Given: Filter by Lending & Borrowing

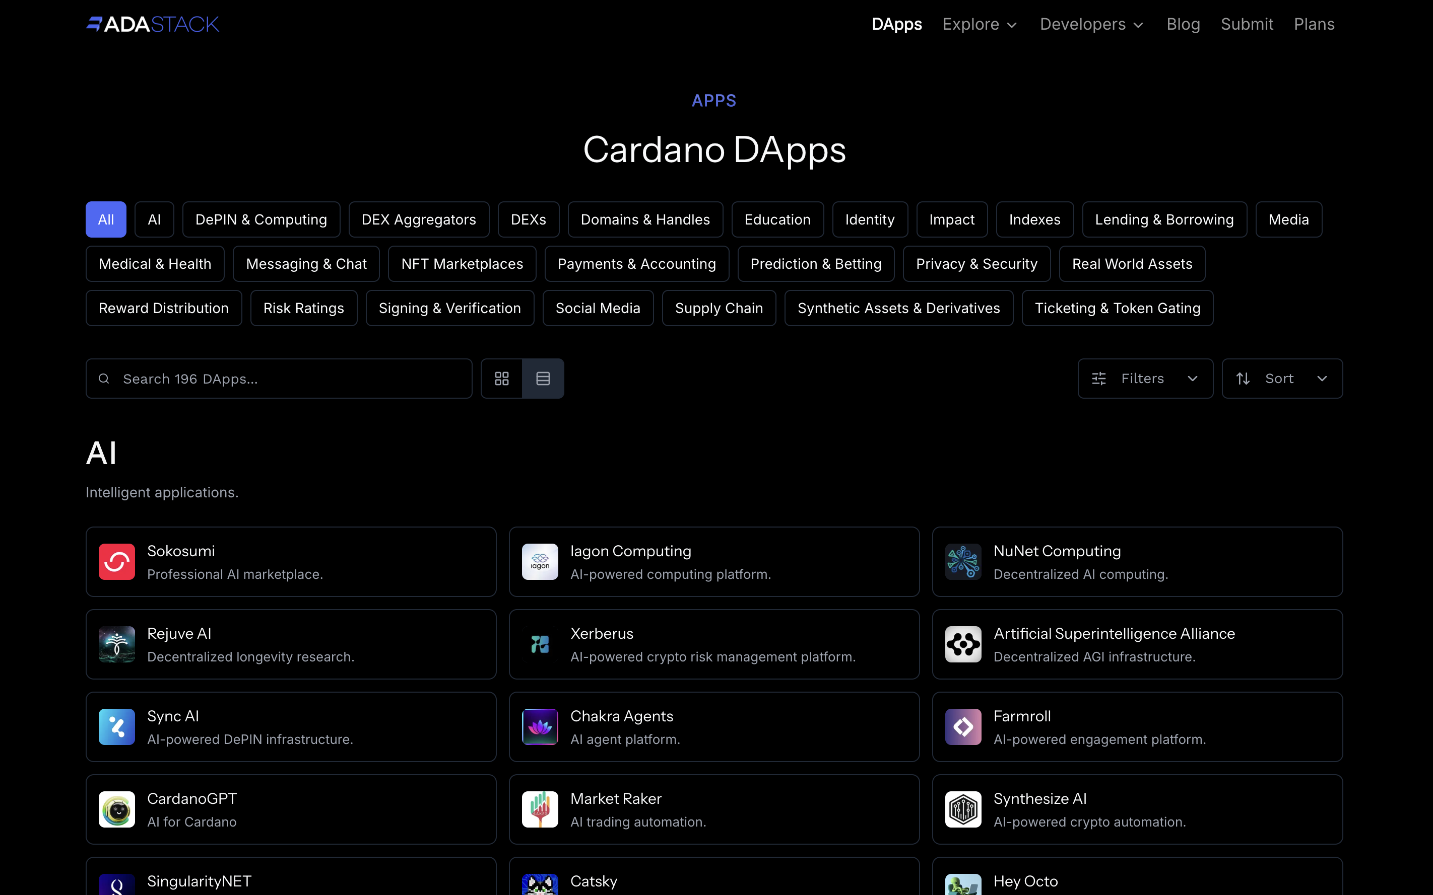Looking at the screenshot, I should (x=1164, y=219).
